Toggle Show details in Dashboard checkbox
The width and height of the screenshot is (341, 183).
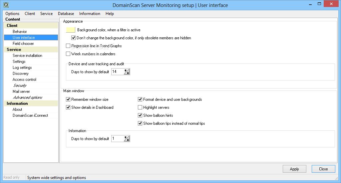[x=68, y=107]
